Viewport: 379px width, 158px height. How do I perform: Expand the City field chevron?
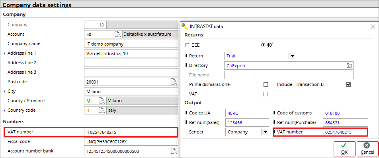(x=5, y=91)
